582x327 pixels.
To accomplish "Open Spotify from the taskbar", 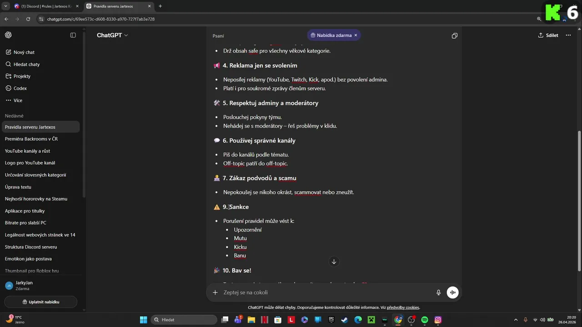I will (x=425, y=320).
